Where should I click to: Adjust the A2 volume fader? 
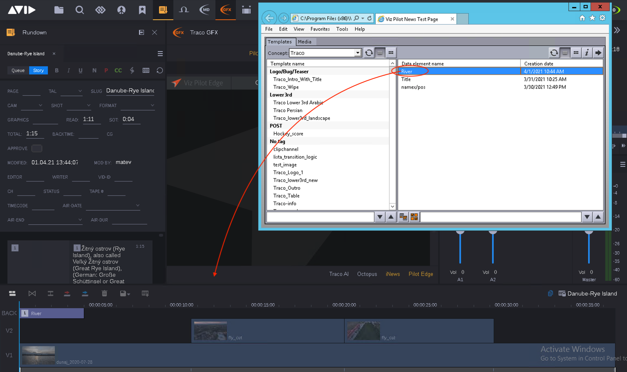493,247
